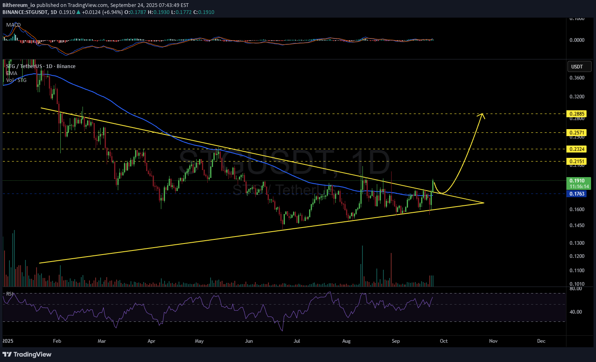Click Aug on the time axis

tap(346, 341)
